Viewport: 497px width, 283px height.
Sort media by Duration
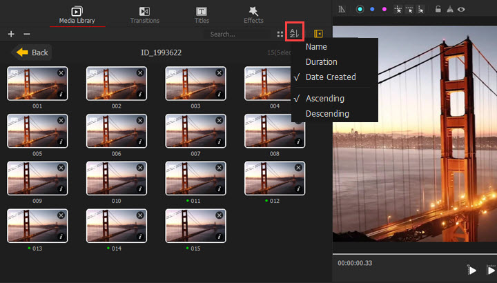[x=321, y=62]
